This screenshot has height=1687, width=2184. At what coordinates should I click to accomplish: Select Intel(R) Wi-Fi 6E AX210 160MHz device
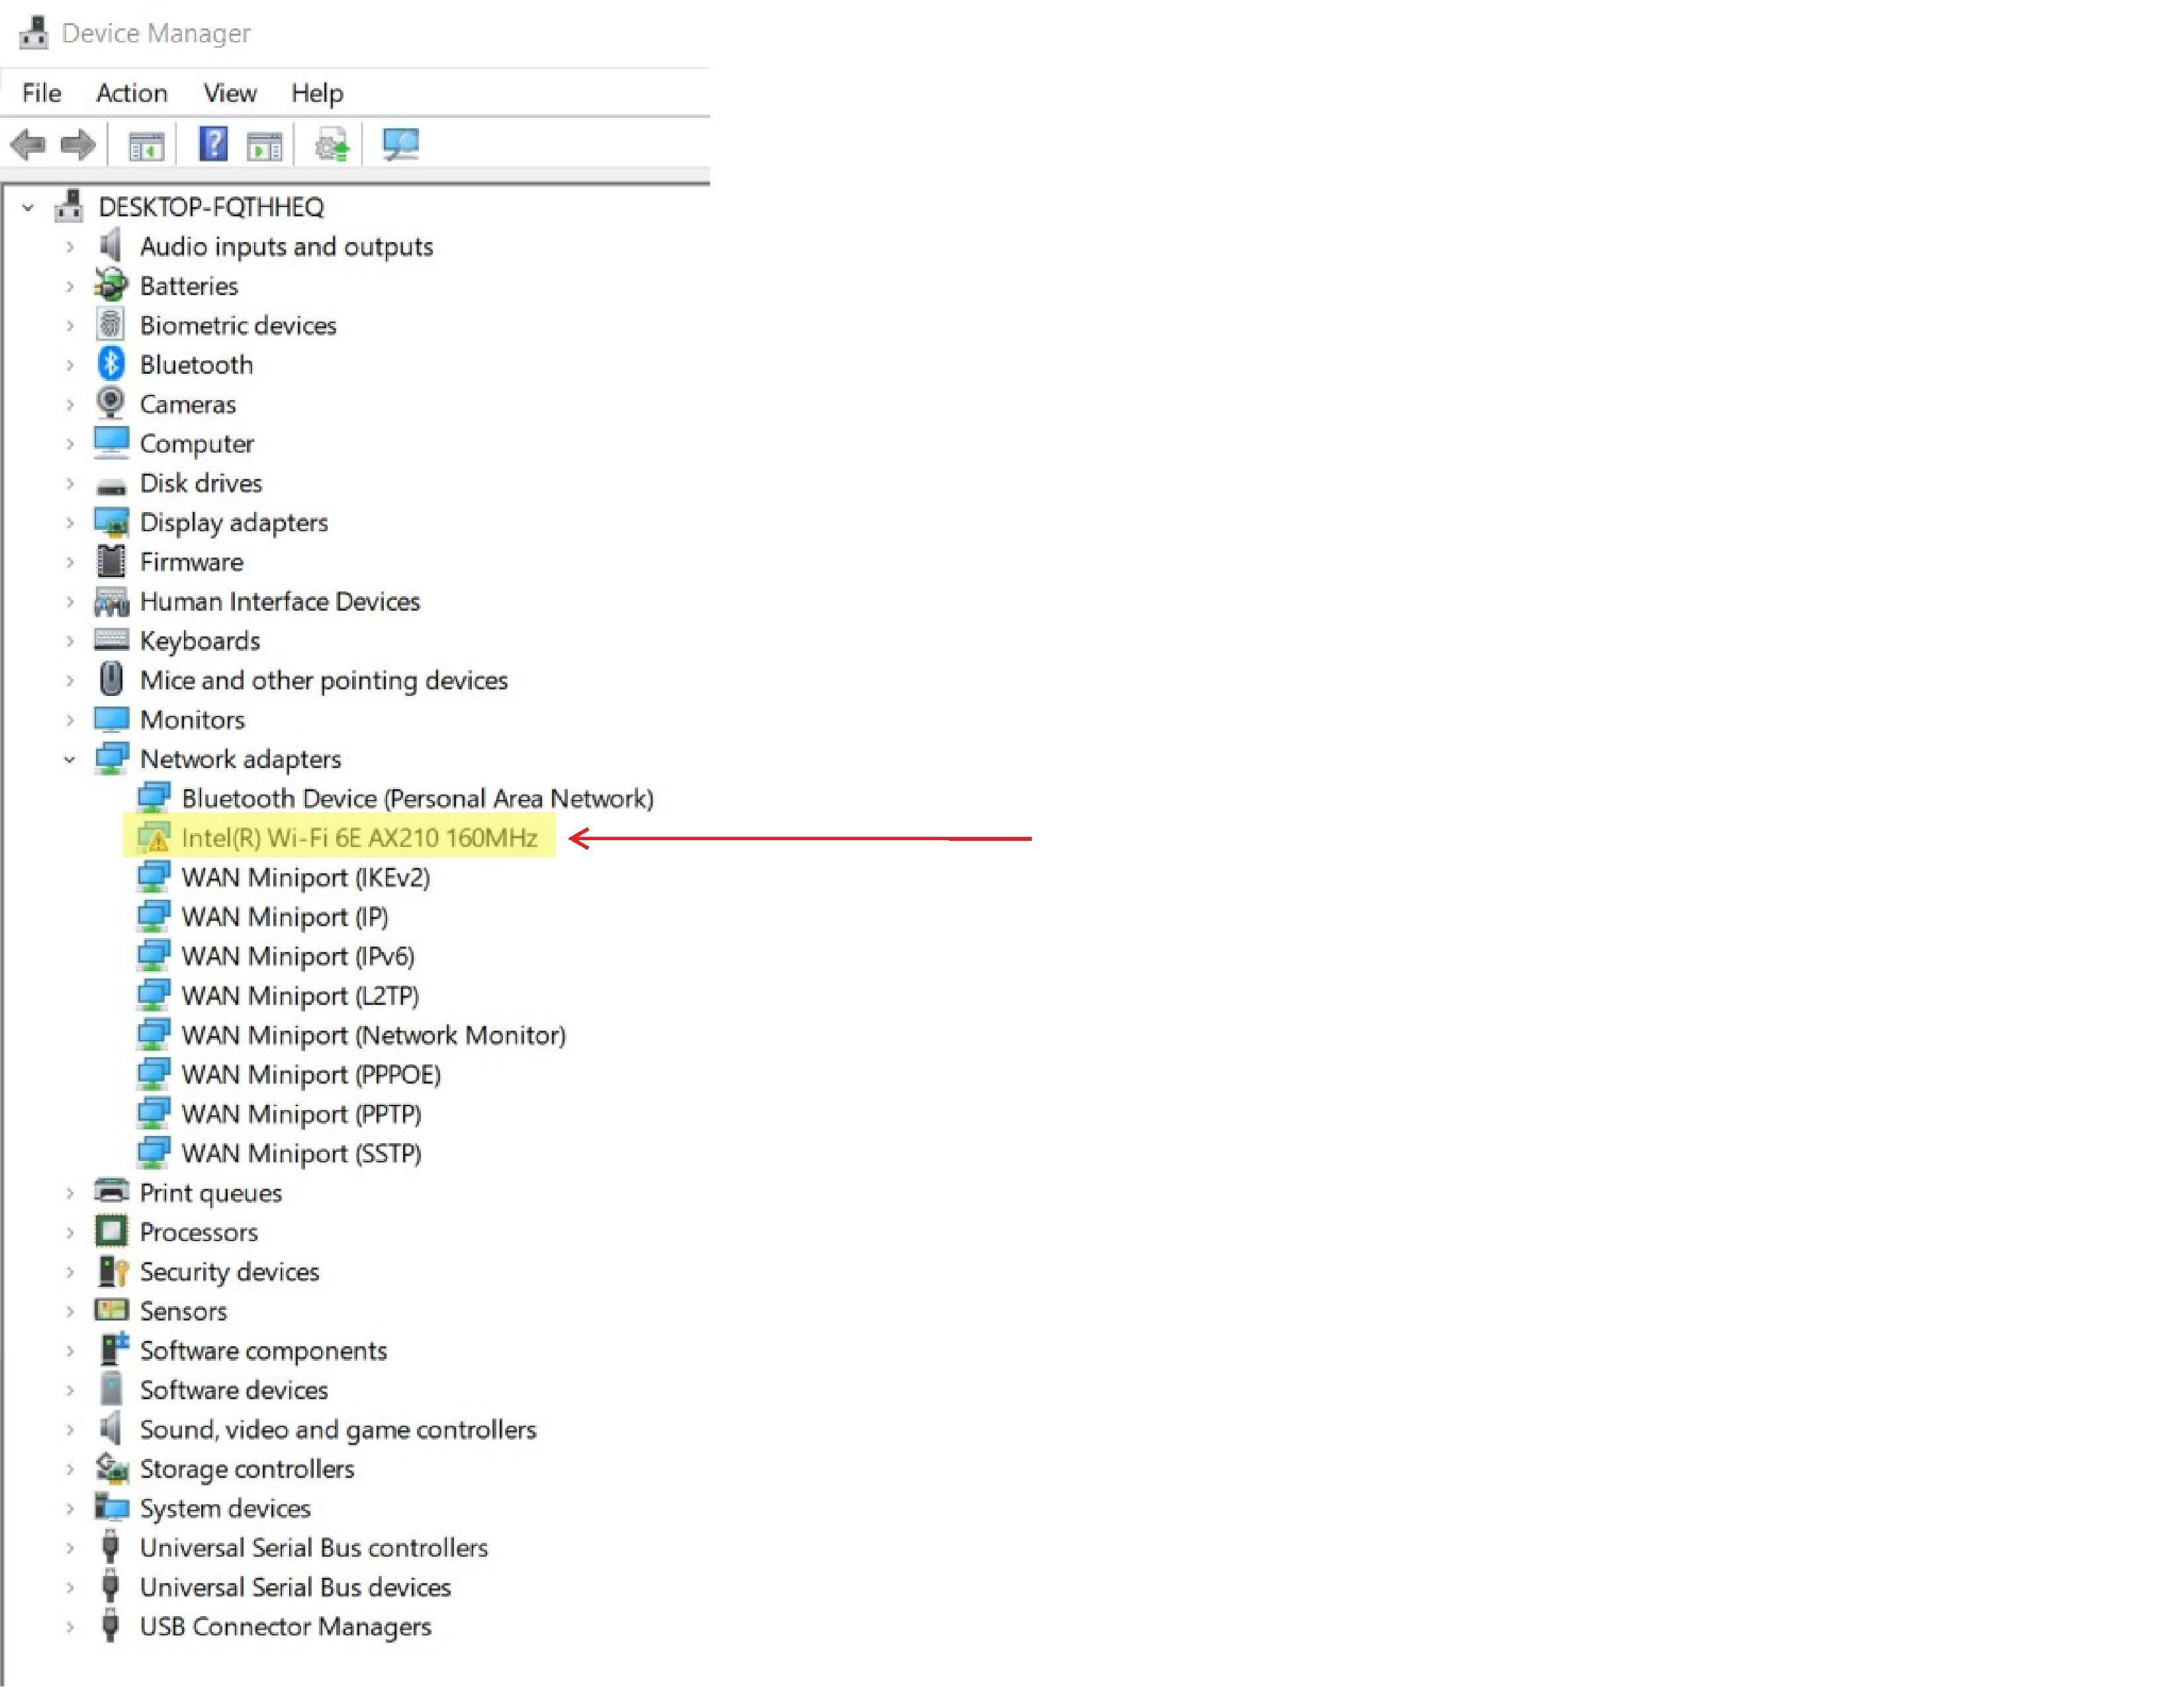click(x=359, y=838)
